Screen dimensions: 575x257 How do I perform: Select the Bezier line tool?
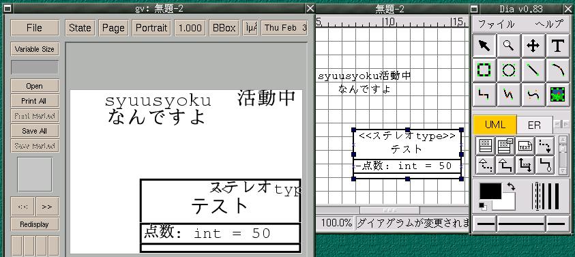click(x=533, y=95)
